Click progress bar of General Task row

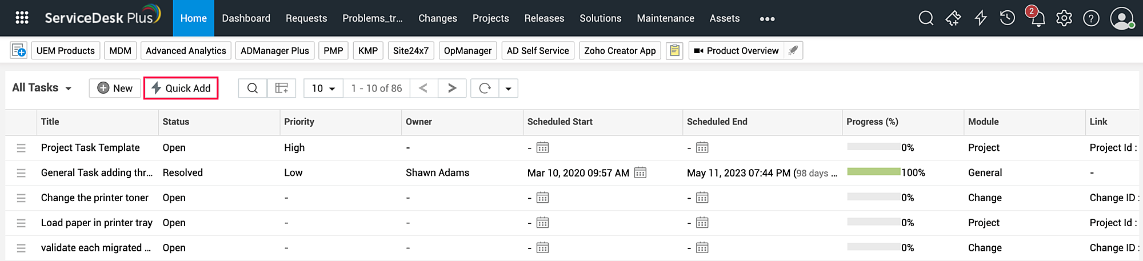874,172
